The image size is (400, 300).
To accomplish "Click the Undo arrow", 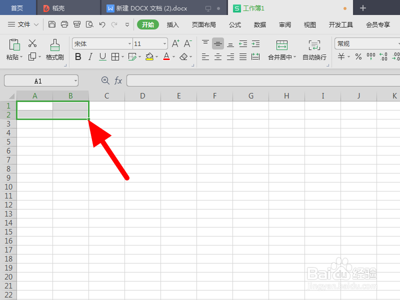I will pos(102,24).
